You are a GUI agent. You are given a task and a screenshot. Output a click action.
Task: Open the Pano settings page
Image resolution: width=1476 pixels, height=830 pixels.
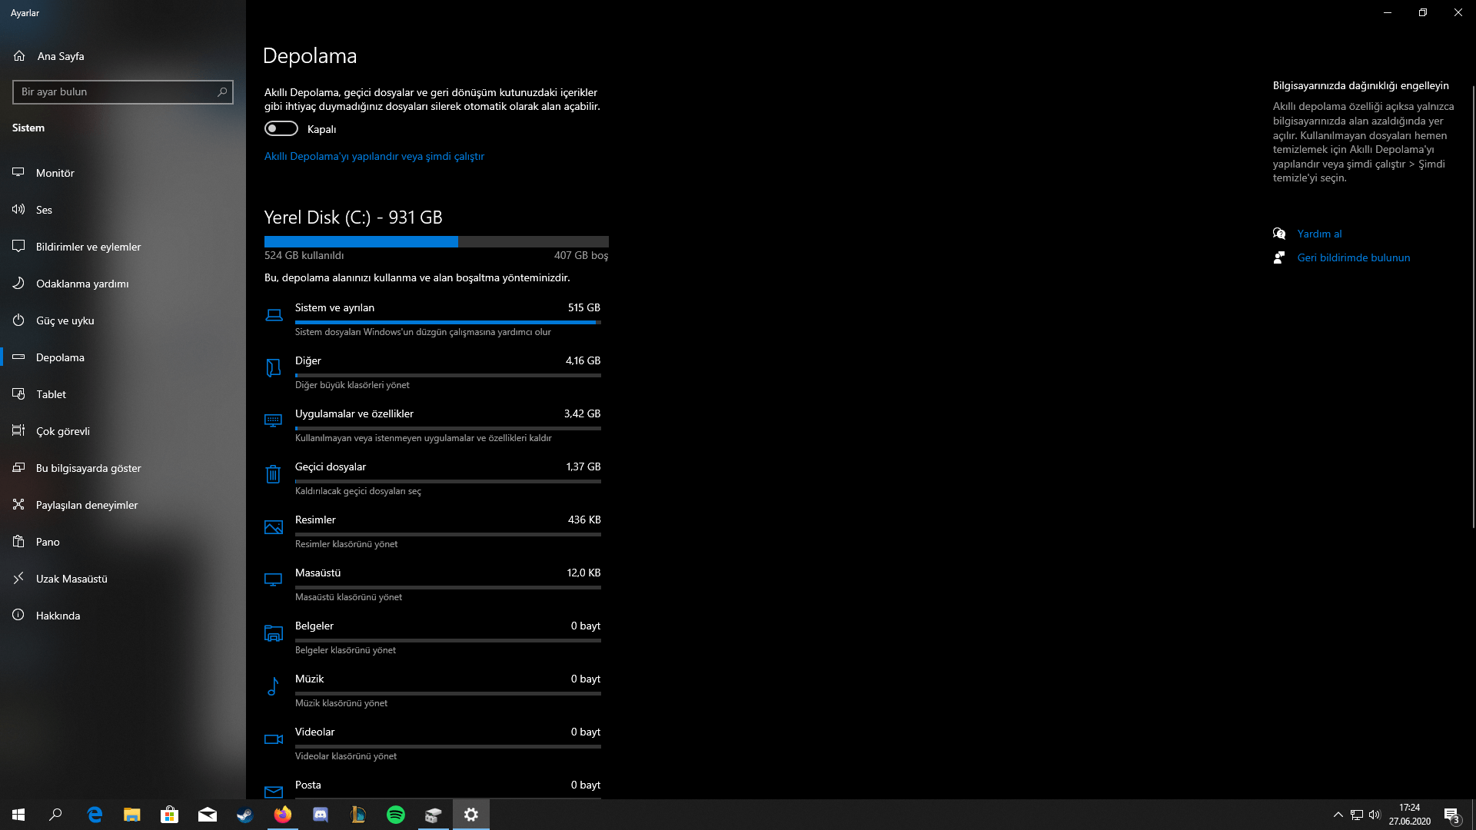[48, 542]
